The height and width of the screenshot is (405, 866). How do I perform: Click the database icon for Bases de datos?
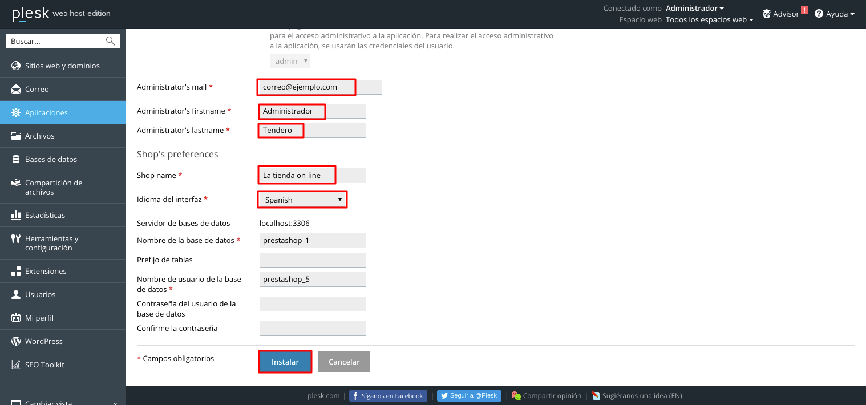click(x=15, y=159)
